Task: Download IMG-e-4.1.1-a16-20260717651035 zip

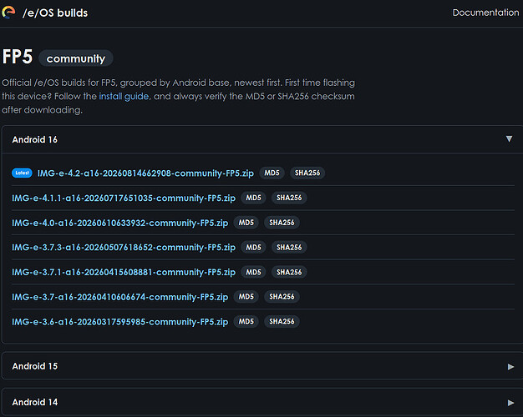Action: (124, 198)
